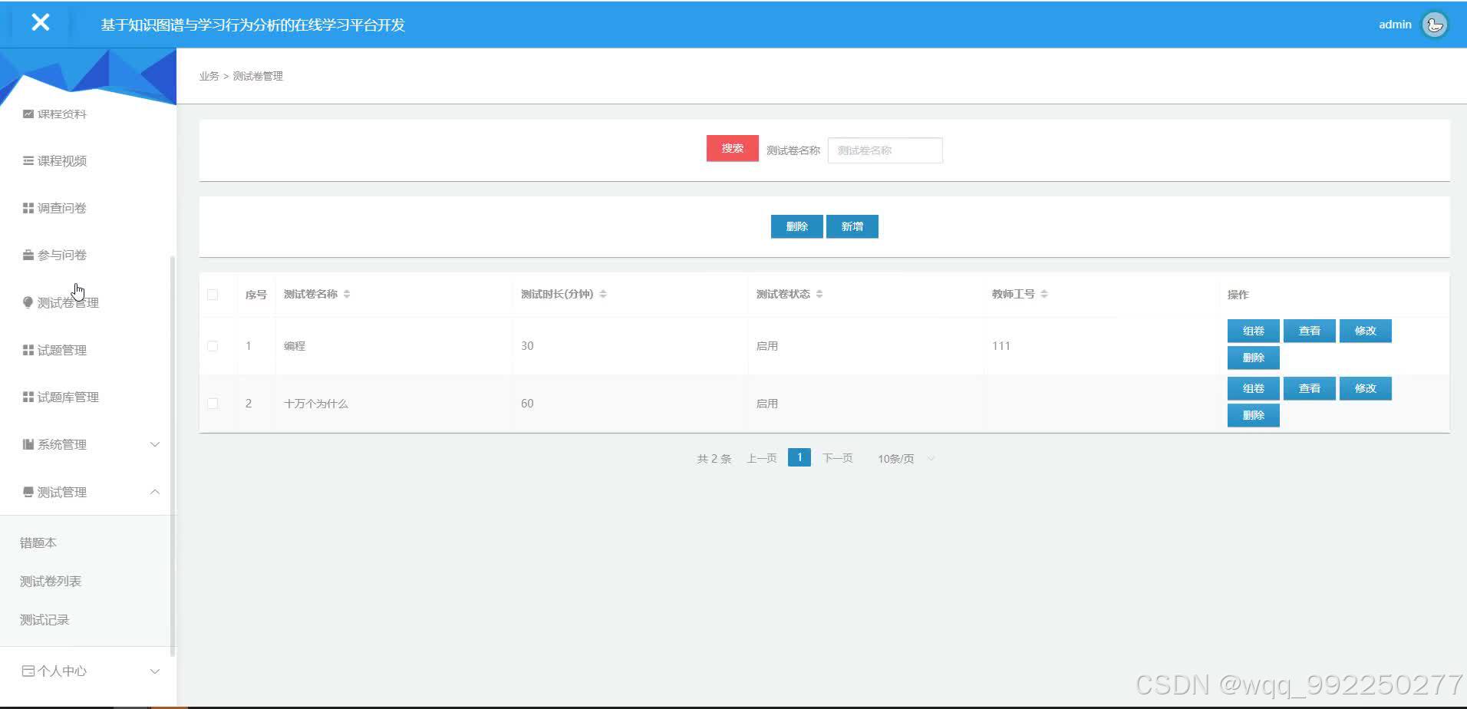Check the checkbox for row 编程
Image resolution: width=1467 pixels, height=709 pixels.
213,346
